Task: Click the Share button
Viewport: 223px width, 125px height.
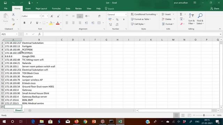Action: pyautogui.click(x=215, y=8)
